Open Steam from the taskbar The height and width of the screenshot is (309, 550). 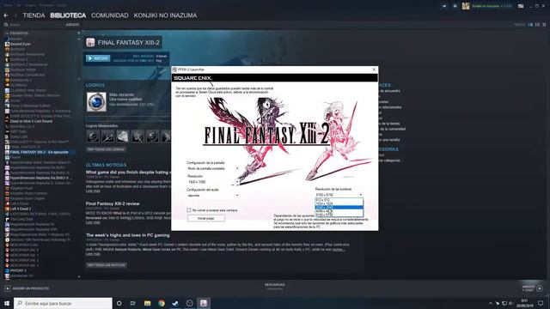[175, 303]
